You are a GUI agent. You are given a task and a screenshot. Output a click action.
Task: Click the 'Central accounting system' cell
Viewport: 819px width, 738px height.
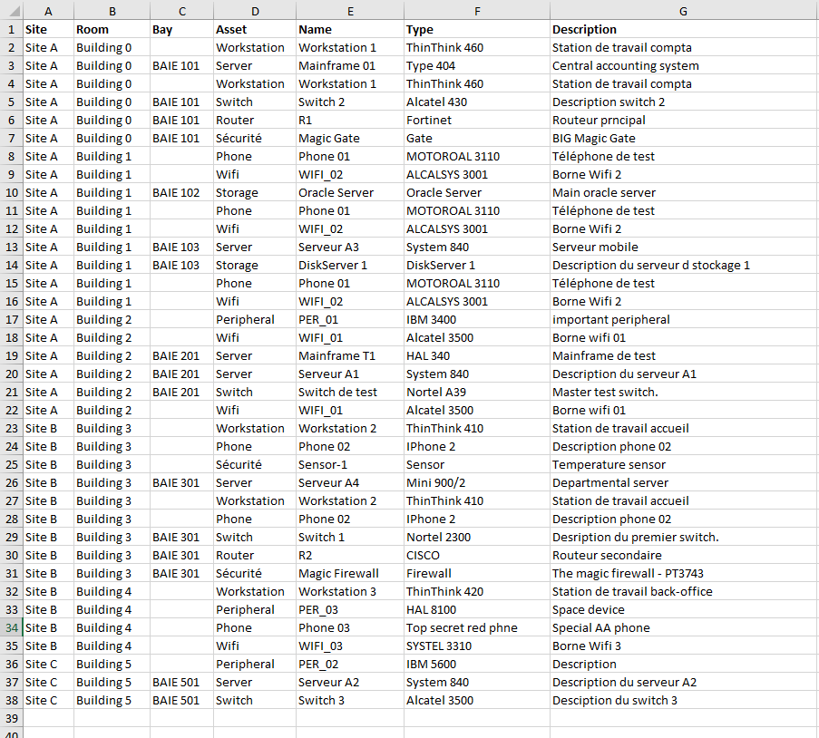625,65
